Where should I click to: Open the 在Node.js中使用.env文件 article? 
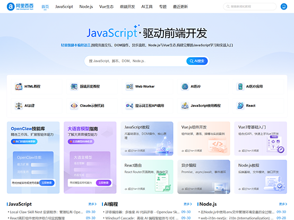[237, 212]
